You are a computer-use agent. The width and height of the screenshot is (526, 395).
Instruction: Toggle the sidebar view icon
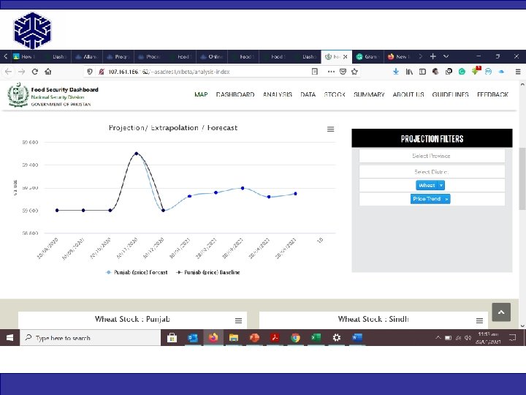(x=422, y=72)
